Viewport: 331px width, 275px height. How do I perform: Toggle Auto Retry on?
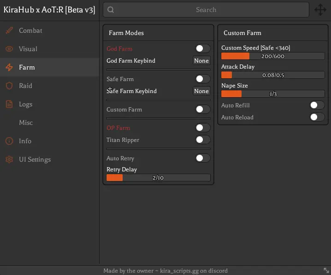click(202, 158)
